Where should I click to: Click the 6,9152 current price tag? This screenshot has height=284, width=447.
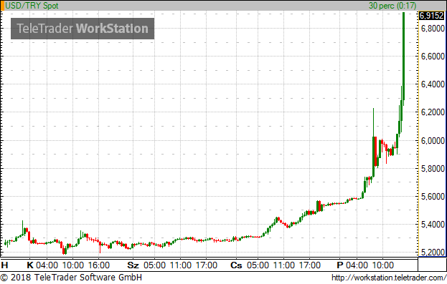pos(432,15)
